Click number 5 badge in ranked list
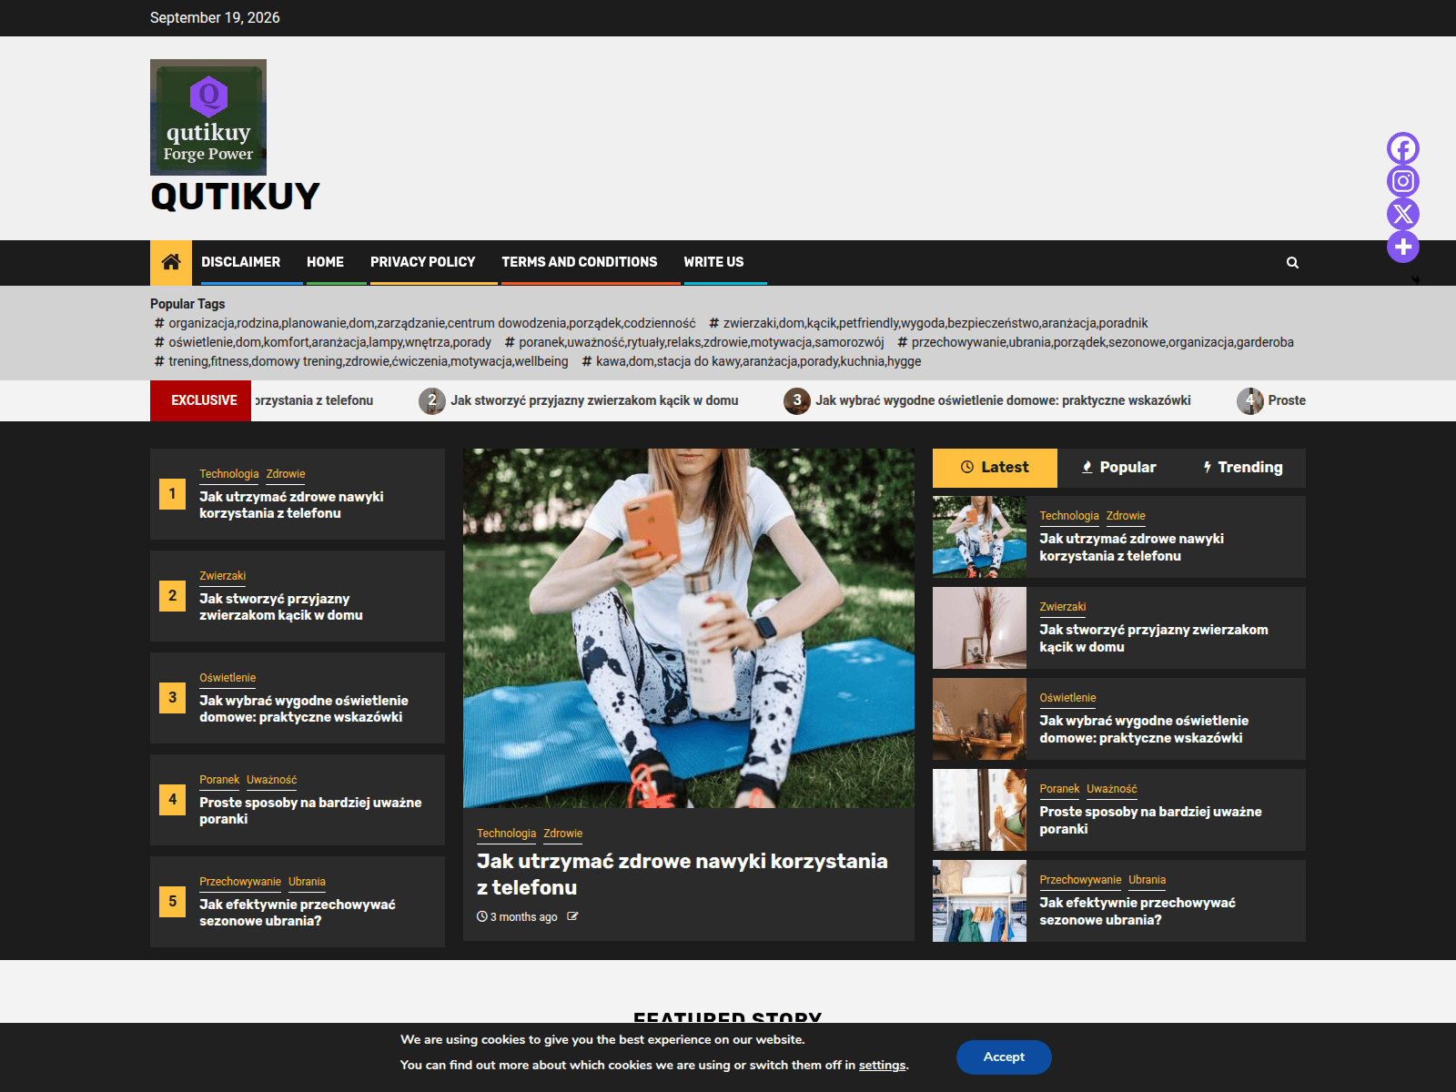 click(172, 902)
